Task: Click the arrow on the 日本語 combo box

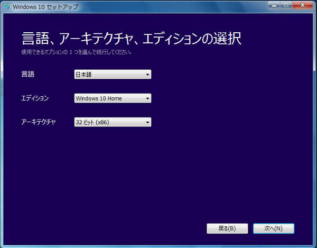Action: point(147,75)
